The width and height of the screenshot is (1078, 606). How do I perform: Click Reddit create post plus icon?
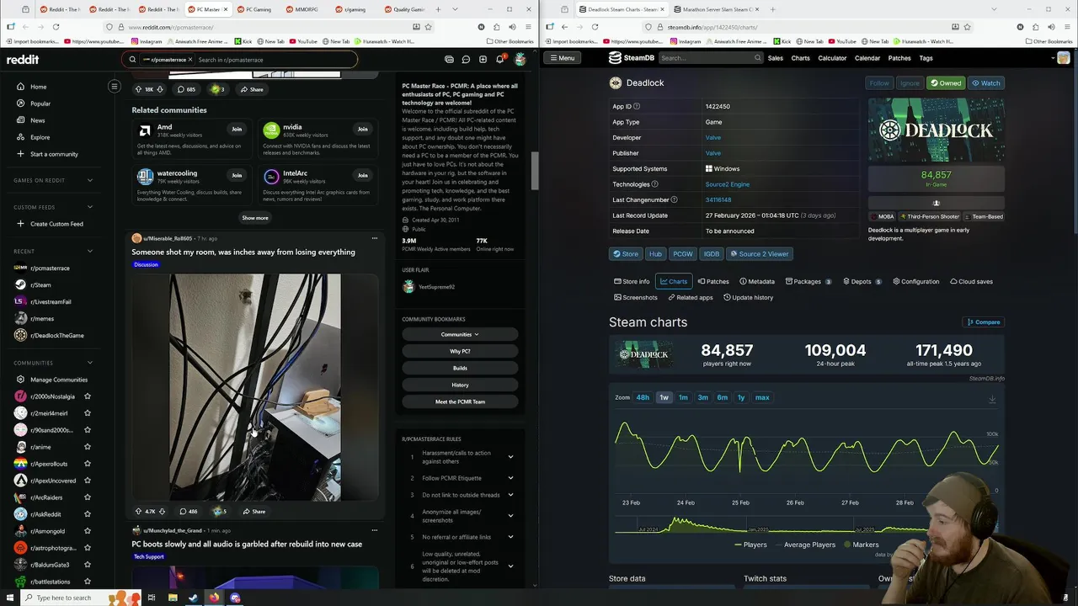click(483, 60)
